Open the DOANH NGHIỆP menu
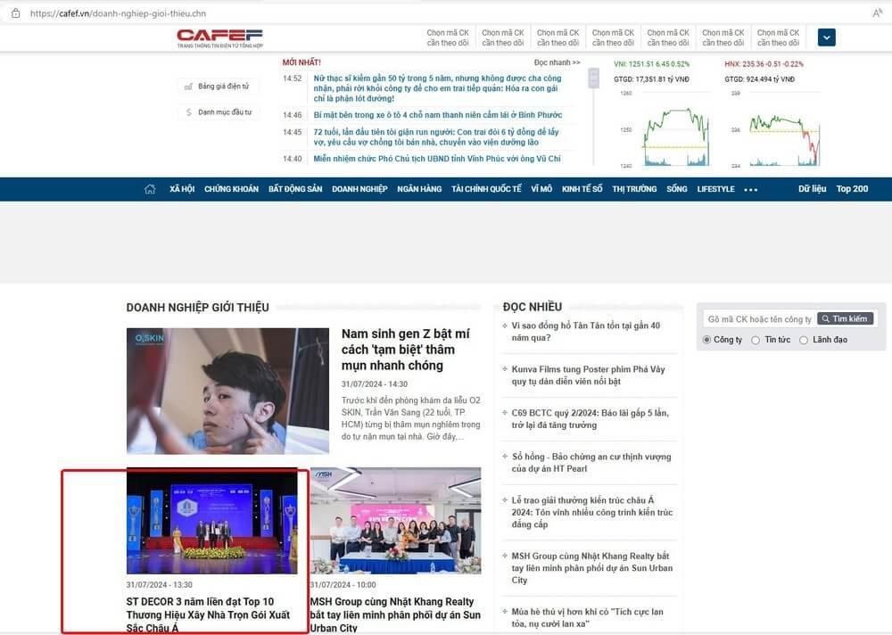The width and height of the screenshot is (892, 635). click(359, 189)
